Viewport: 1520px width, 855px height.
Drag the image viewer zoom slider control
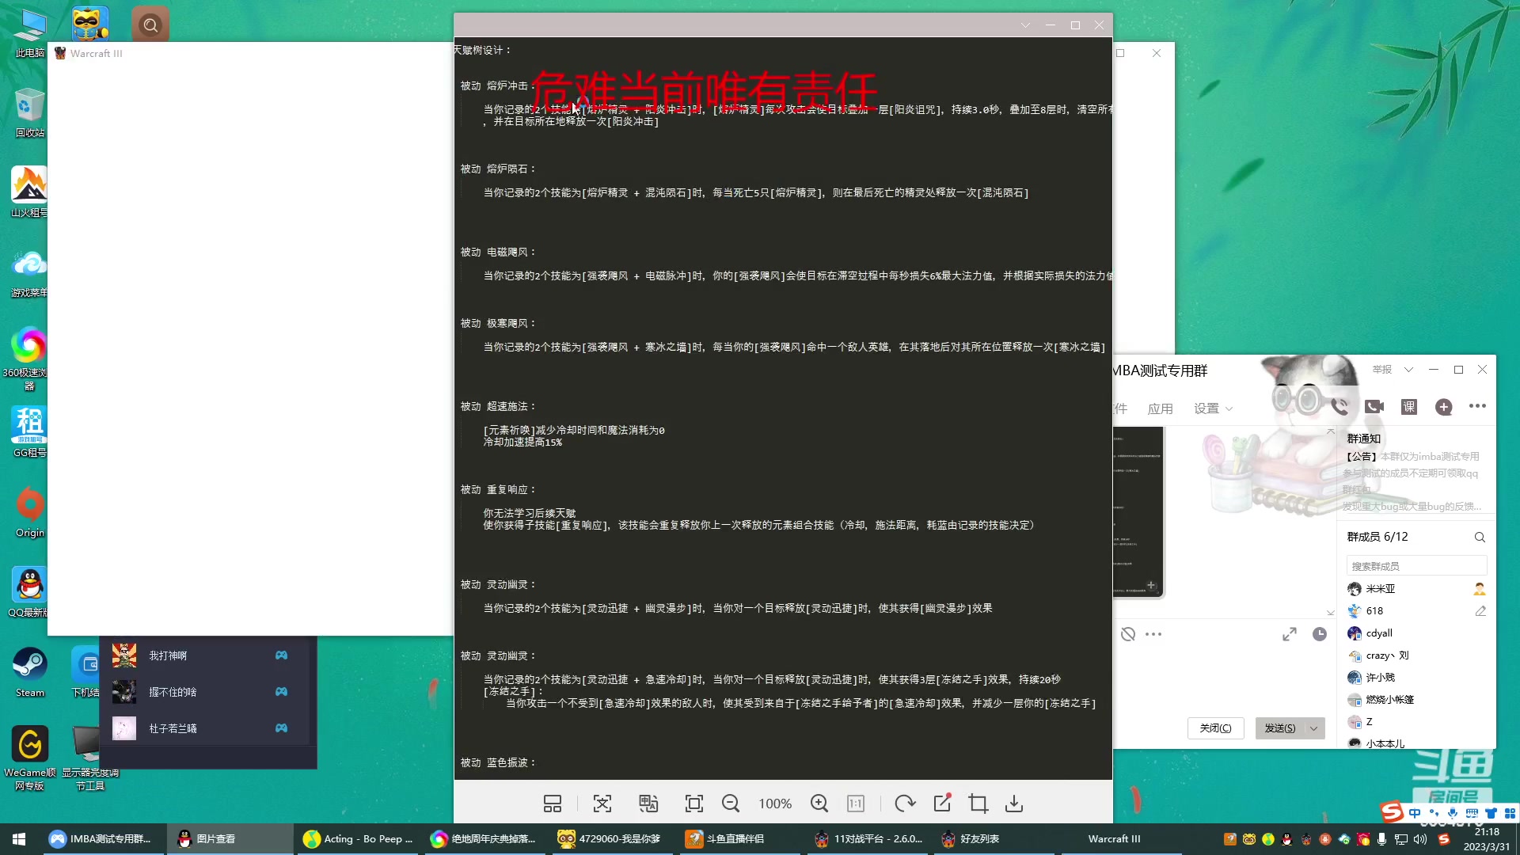pyautogui.click(x=776, y=804)
